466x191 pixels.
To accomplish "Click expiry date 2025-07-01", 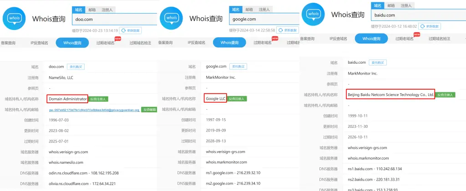I will [x=59, y=141].
